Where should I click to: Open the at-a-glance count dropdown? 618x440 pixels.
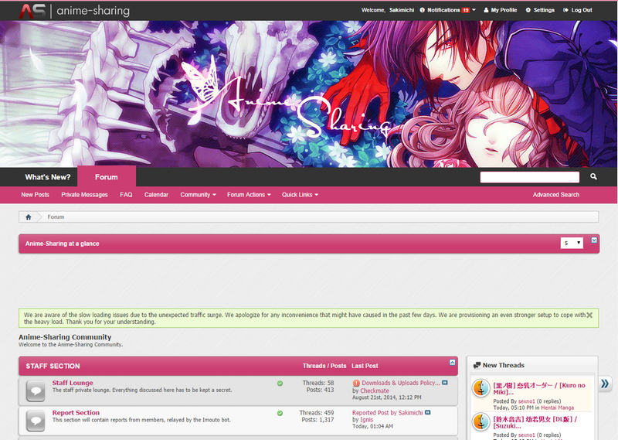tap(572, 243)
